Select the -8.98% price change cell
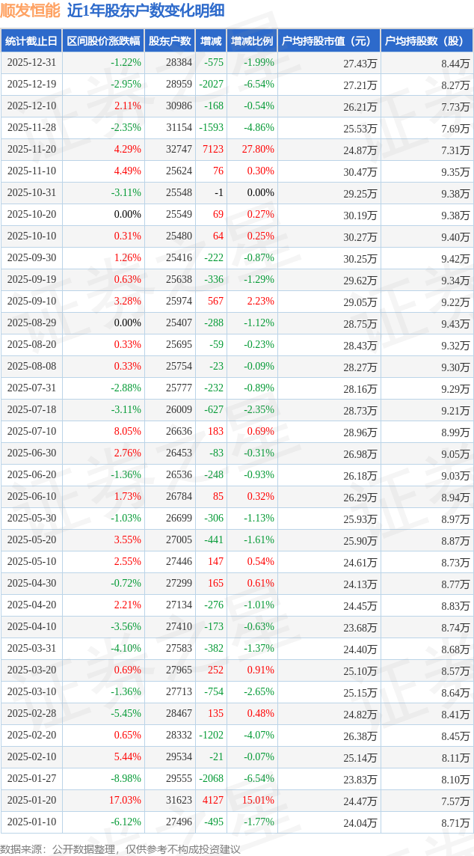The width and height of the screenshot is (474, 856). pos(126,778)
